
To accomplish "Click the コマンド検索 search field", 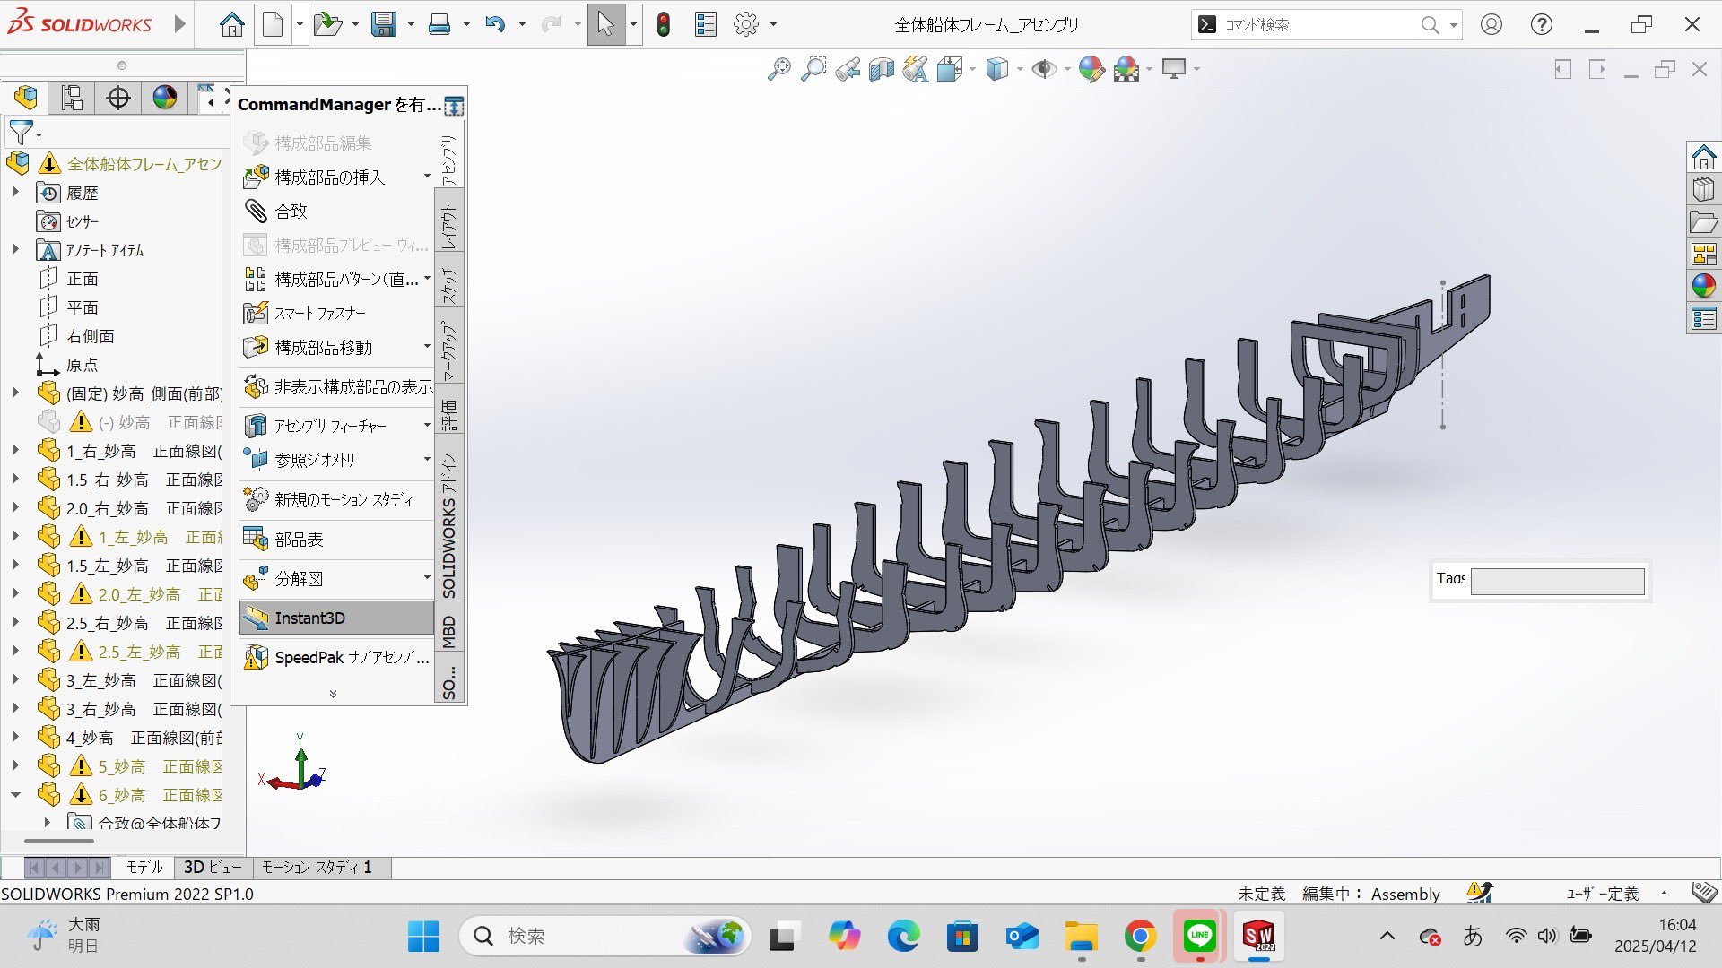I will [1318, 25].
